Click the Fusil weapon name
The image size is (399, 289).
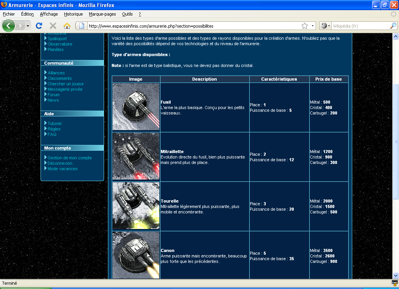pyautogui.click(x=166, y=102)
